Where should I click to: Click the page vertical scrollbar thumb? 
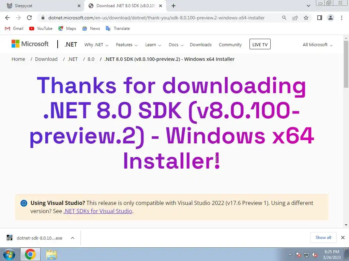346,64
